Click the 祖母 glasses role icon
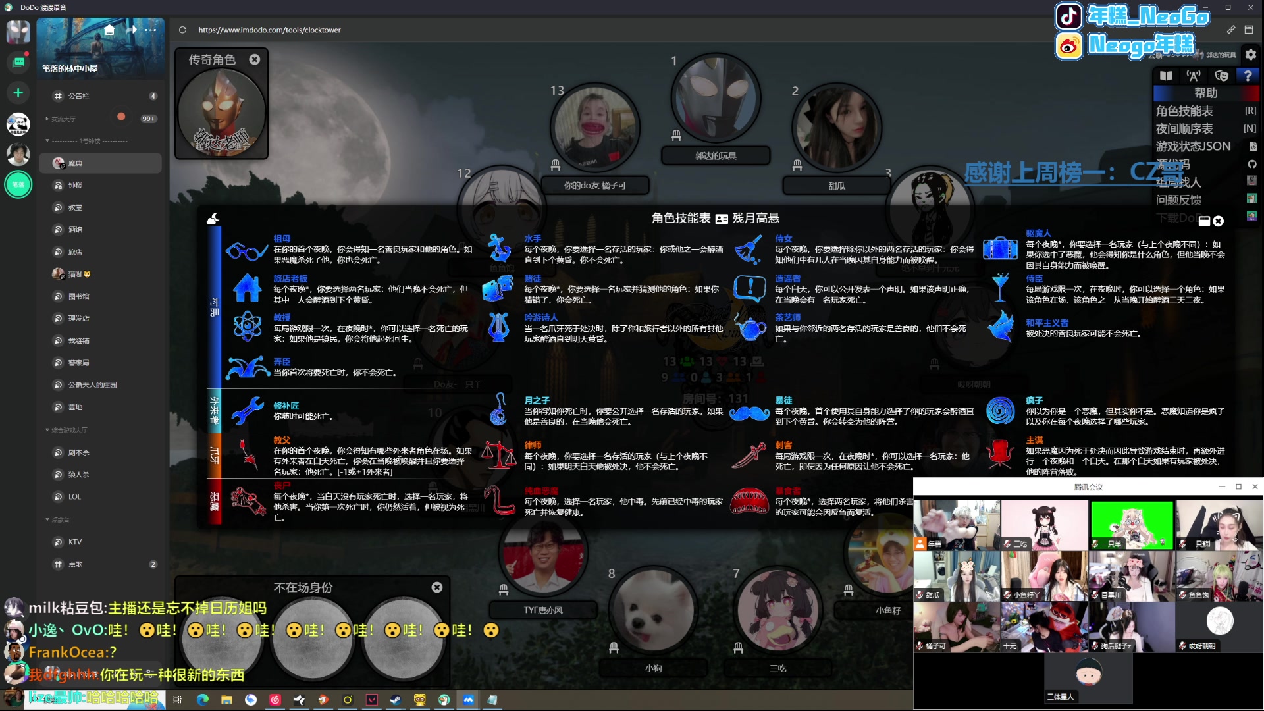Screen dimensions: 1264x711 (246, 250)
